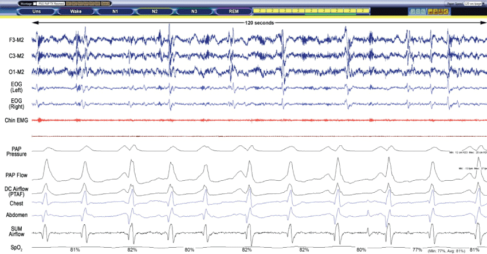Select the M6 montage preset
Screen dimensions: 487x254
click(98, 3)
